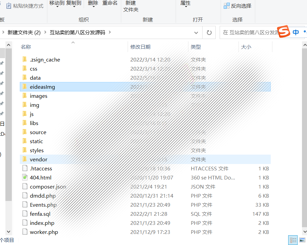Select the composer.json file icon
The height and width of the screenshot is (245, 307).
(x=25, y=186)
